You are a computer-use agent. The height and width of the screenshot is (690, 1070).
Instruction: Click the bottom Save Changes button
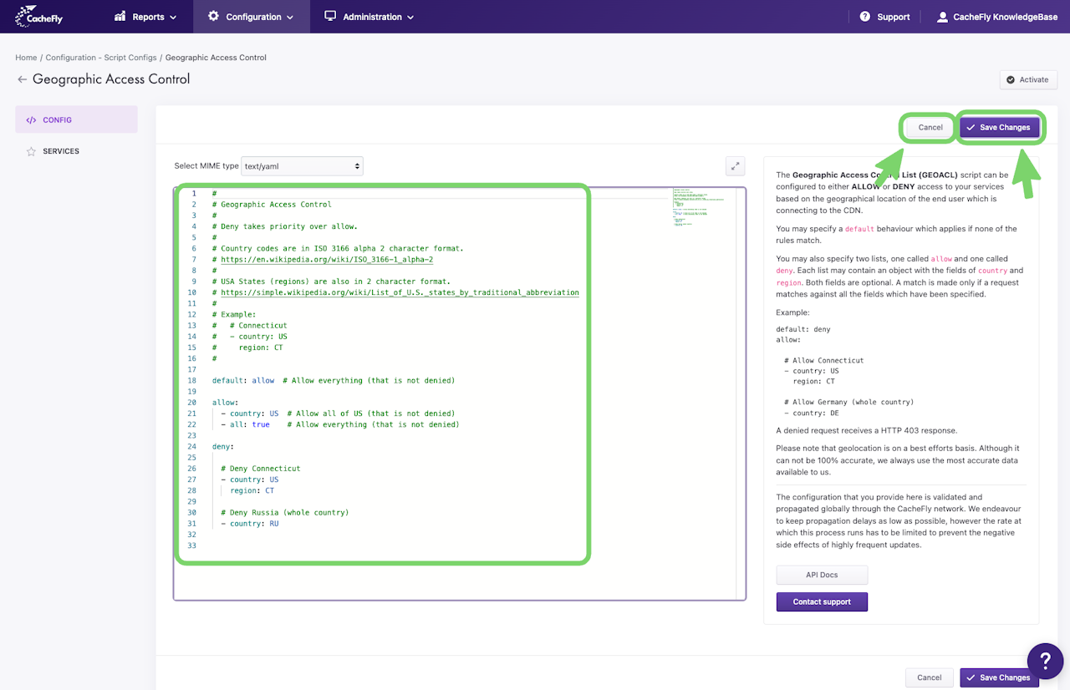(999, 677)
